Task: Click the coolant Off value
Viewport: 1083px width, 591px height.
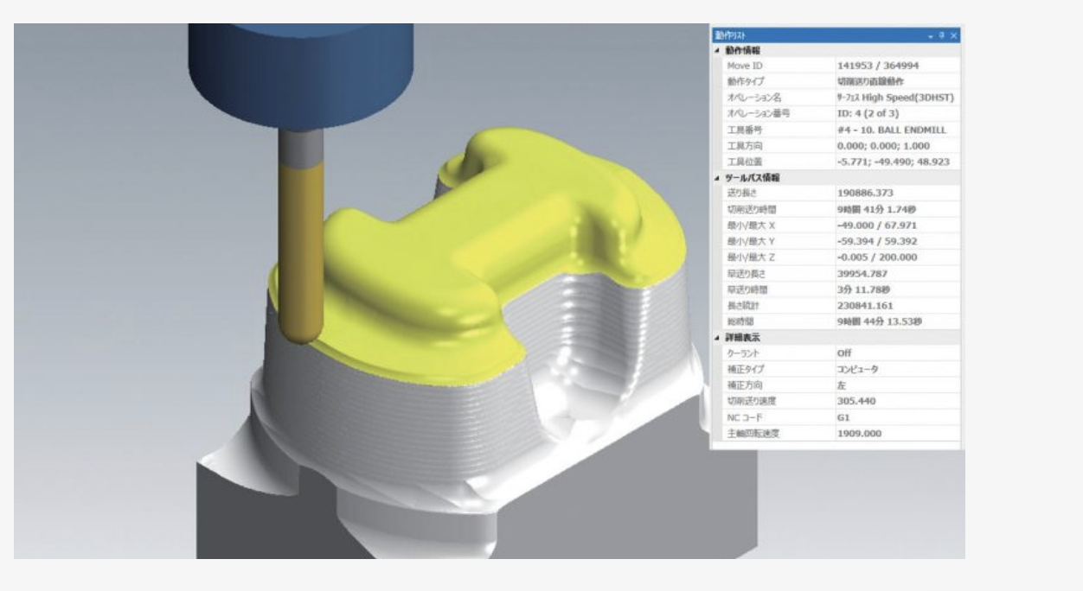Action: point(844,353)
